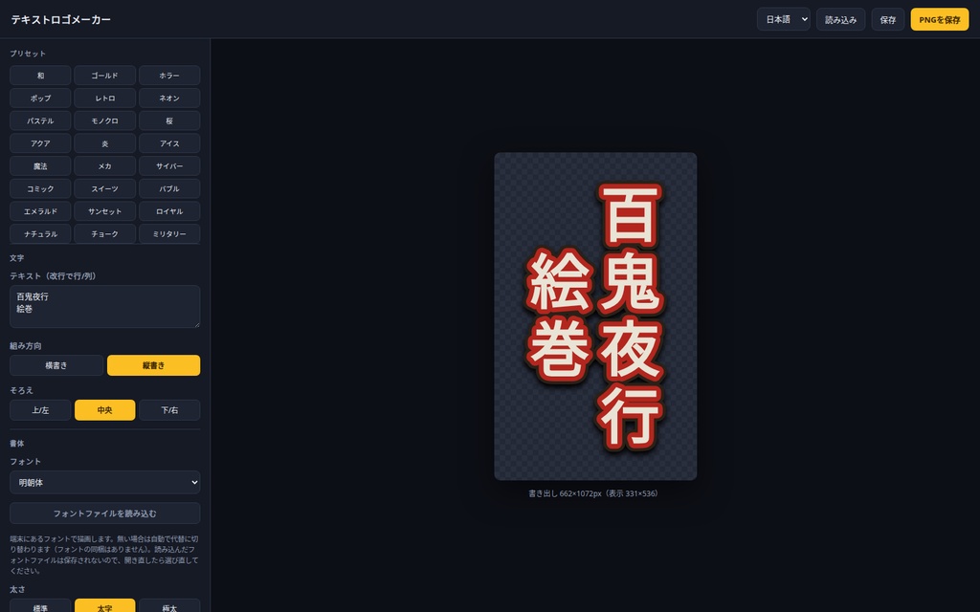980x612 pixels.
Task: Click the バブル preset button
Action: pos(169,188)
